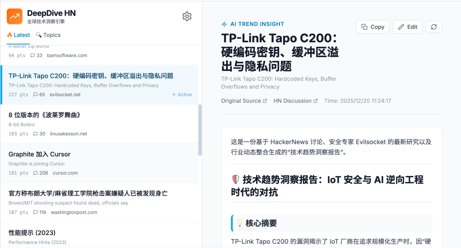Click the cursor.com domain text

(65, 173)
